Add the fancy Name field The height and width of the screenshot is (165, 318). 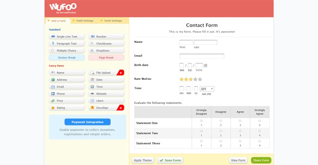point(67,73)
